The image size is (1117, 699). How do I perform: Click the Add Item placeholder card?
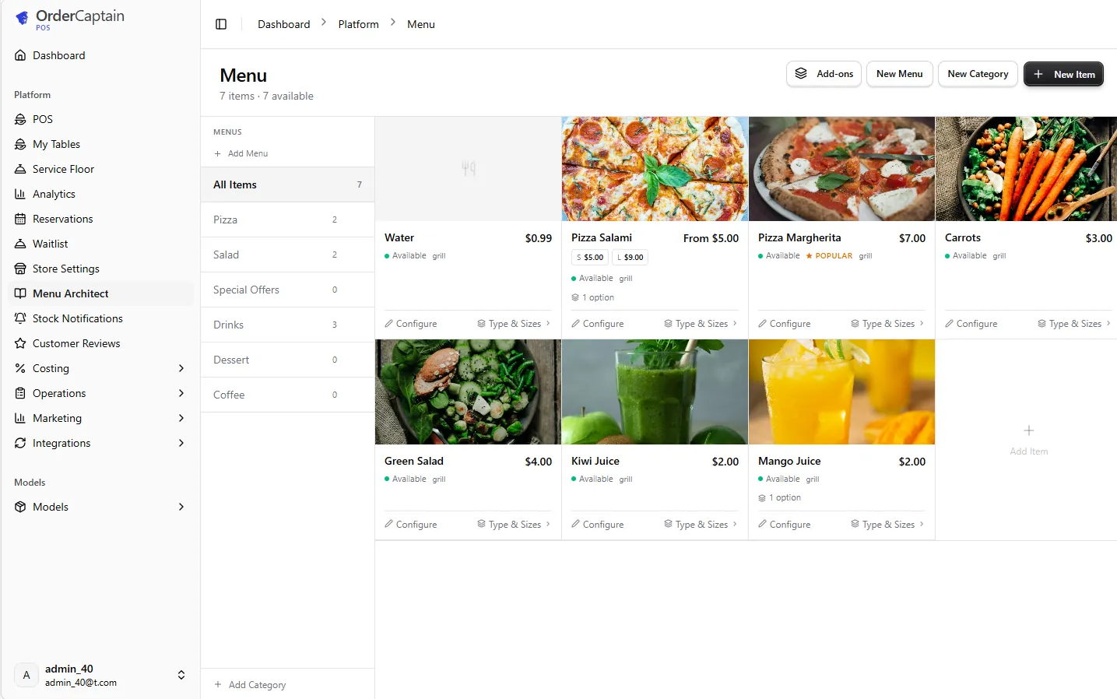click(1028, 440)
